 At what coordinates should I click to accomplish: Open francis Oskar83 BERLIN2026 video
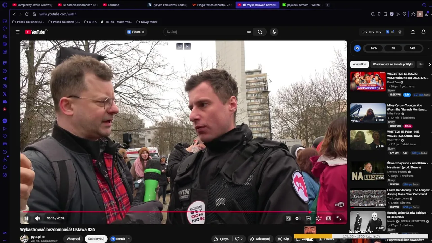click(368, 220)
